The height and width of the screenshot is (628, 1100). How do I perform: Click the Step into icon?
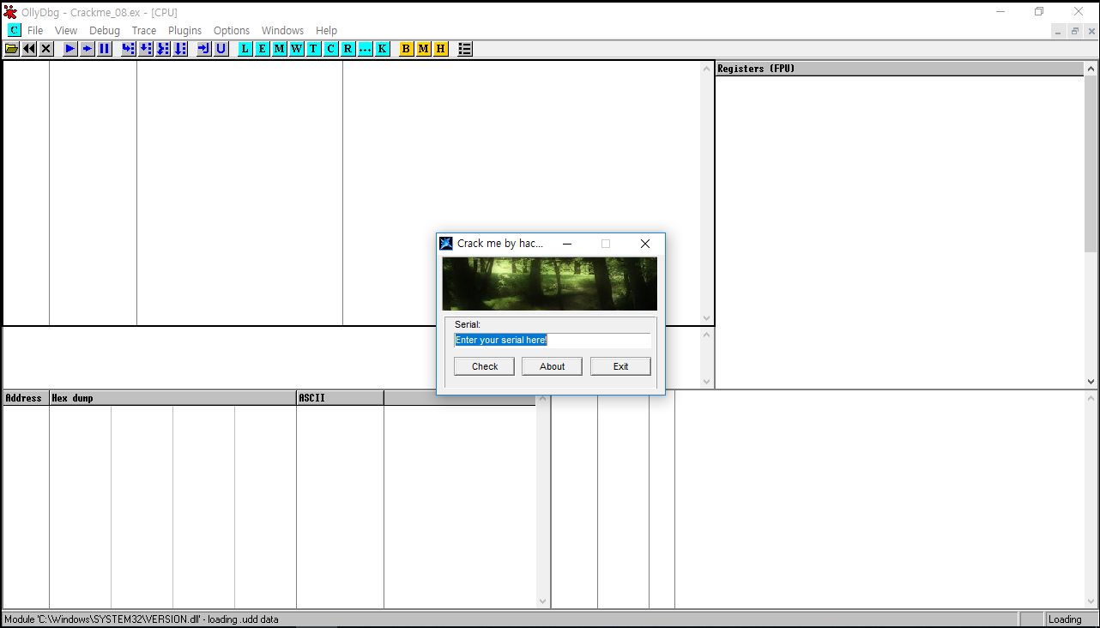click(x=129, y=49)
